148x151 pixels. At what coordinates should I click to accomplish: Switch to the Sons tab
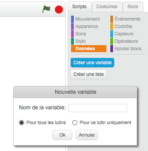[133, 7]
